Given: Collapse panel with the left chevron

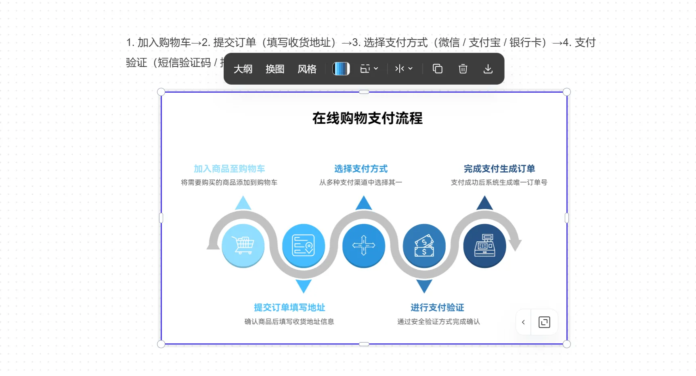Looking at the screenshot, I should [523, 322].
